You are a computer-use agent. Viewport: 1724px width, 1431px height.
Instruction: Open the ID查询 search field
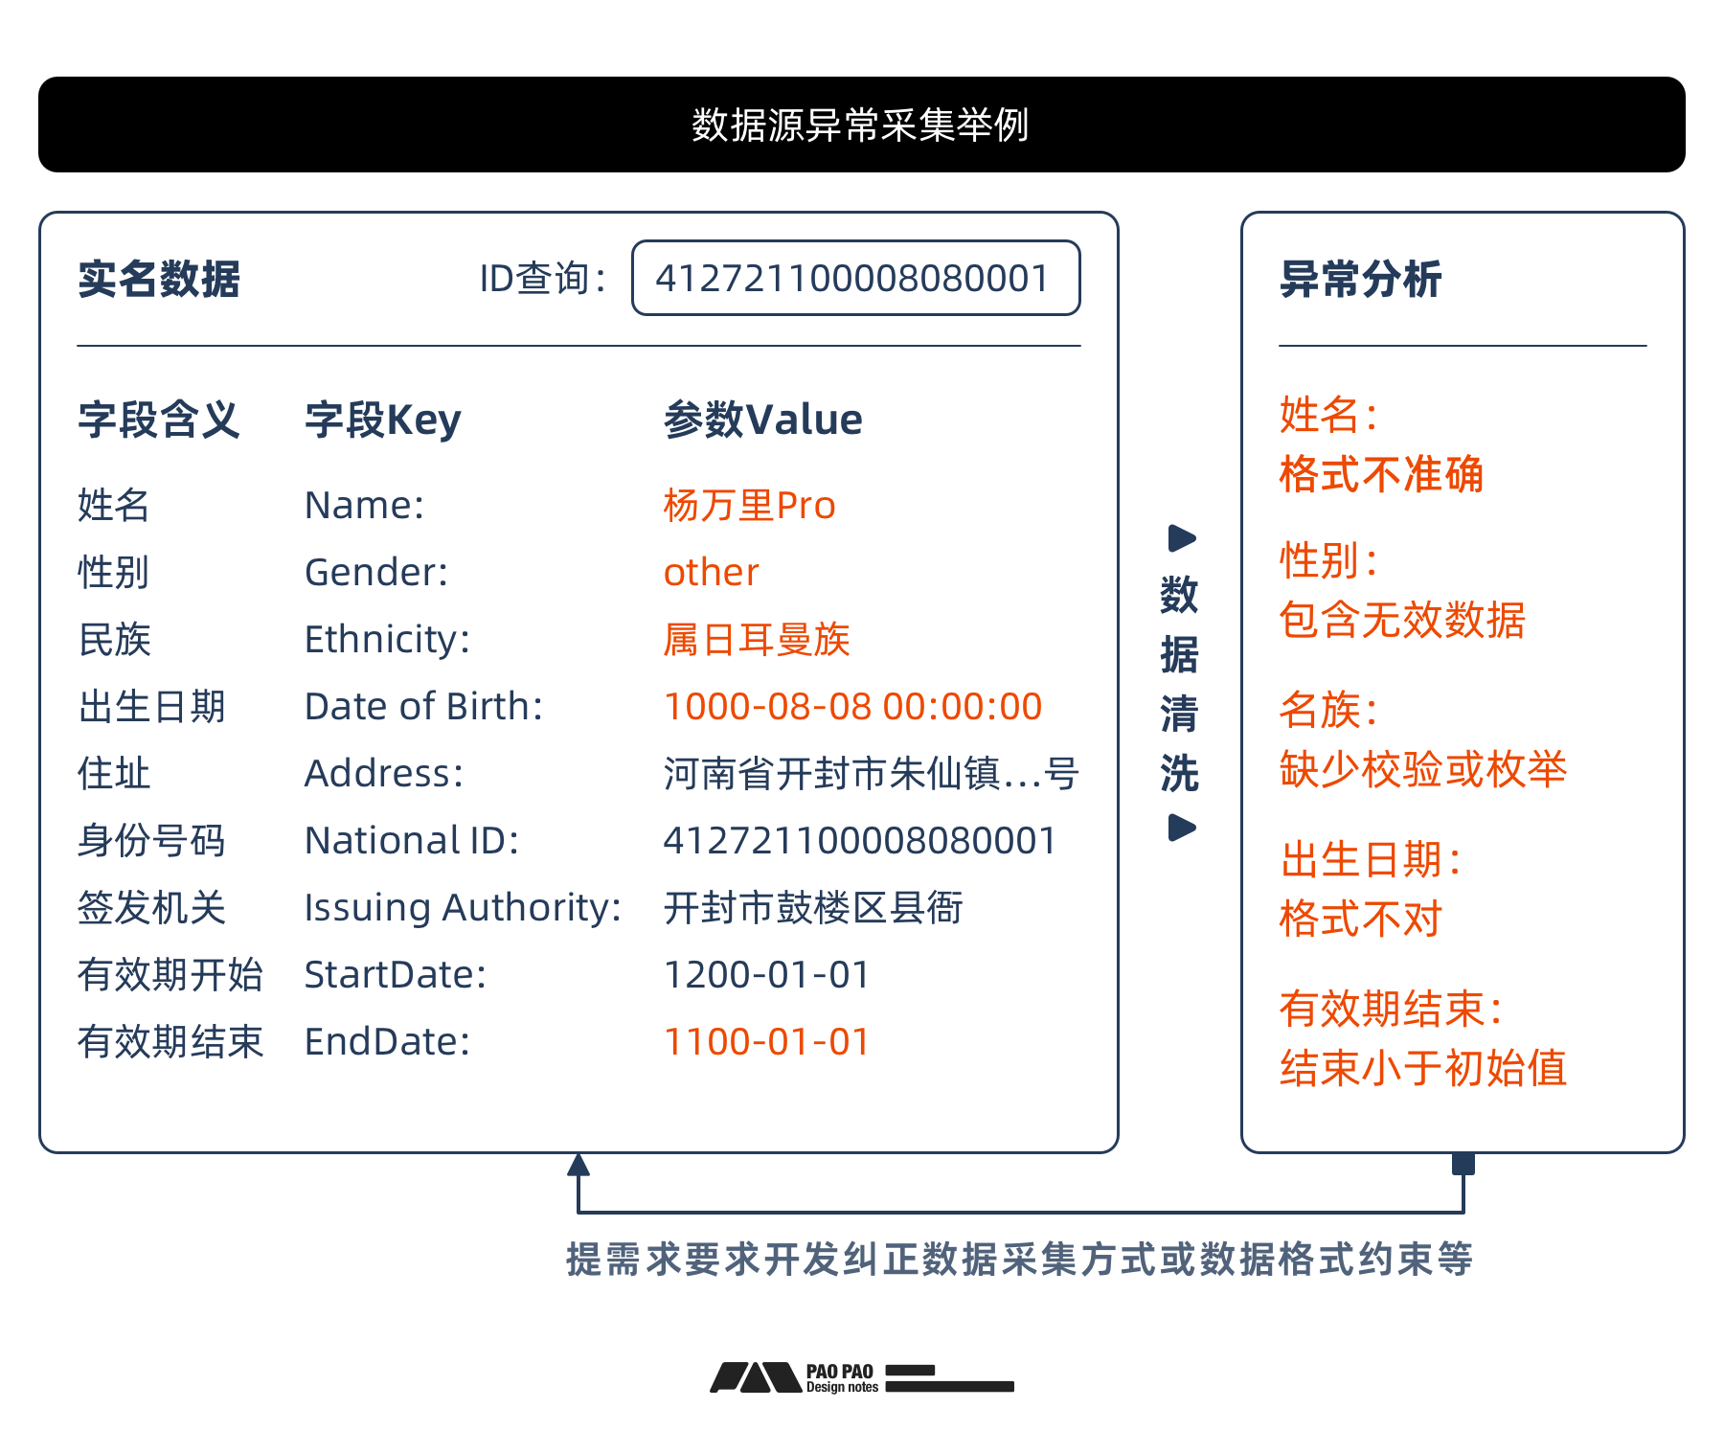(x=855, y=278)
